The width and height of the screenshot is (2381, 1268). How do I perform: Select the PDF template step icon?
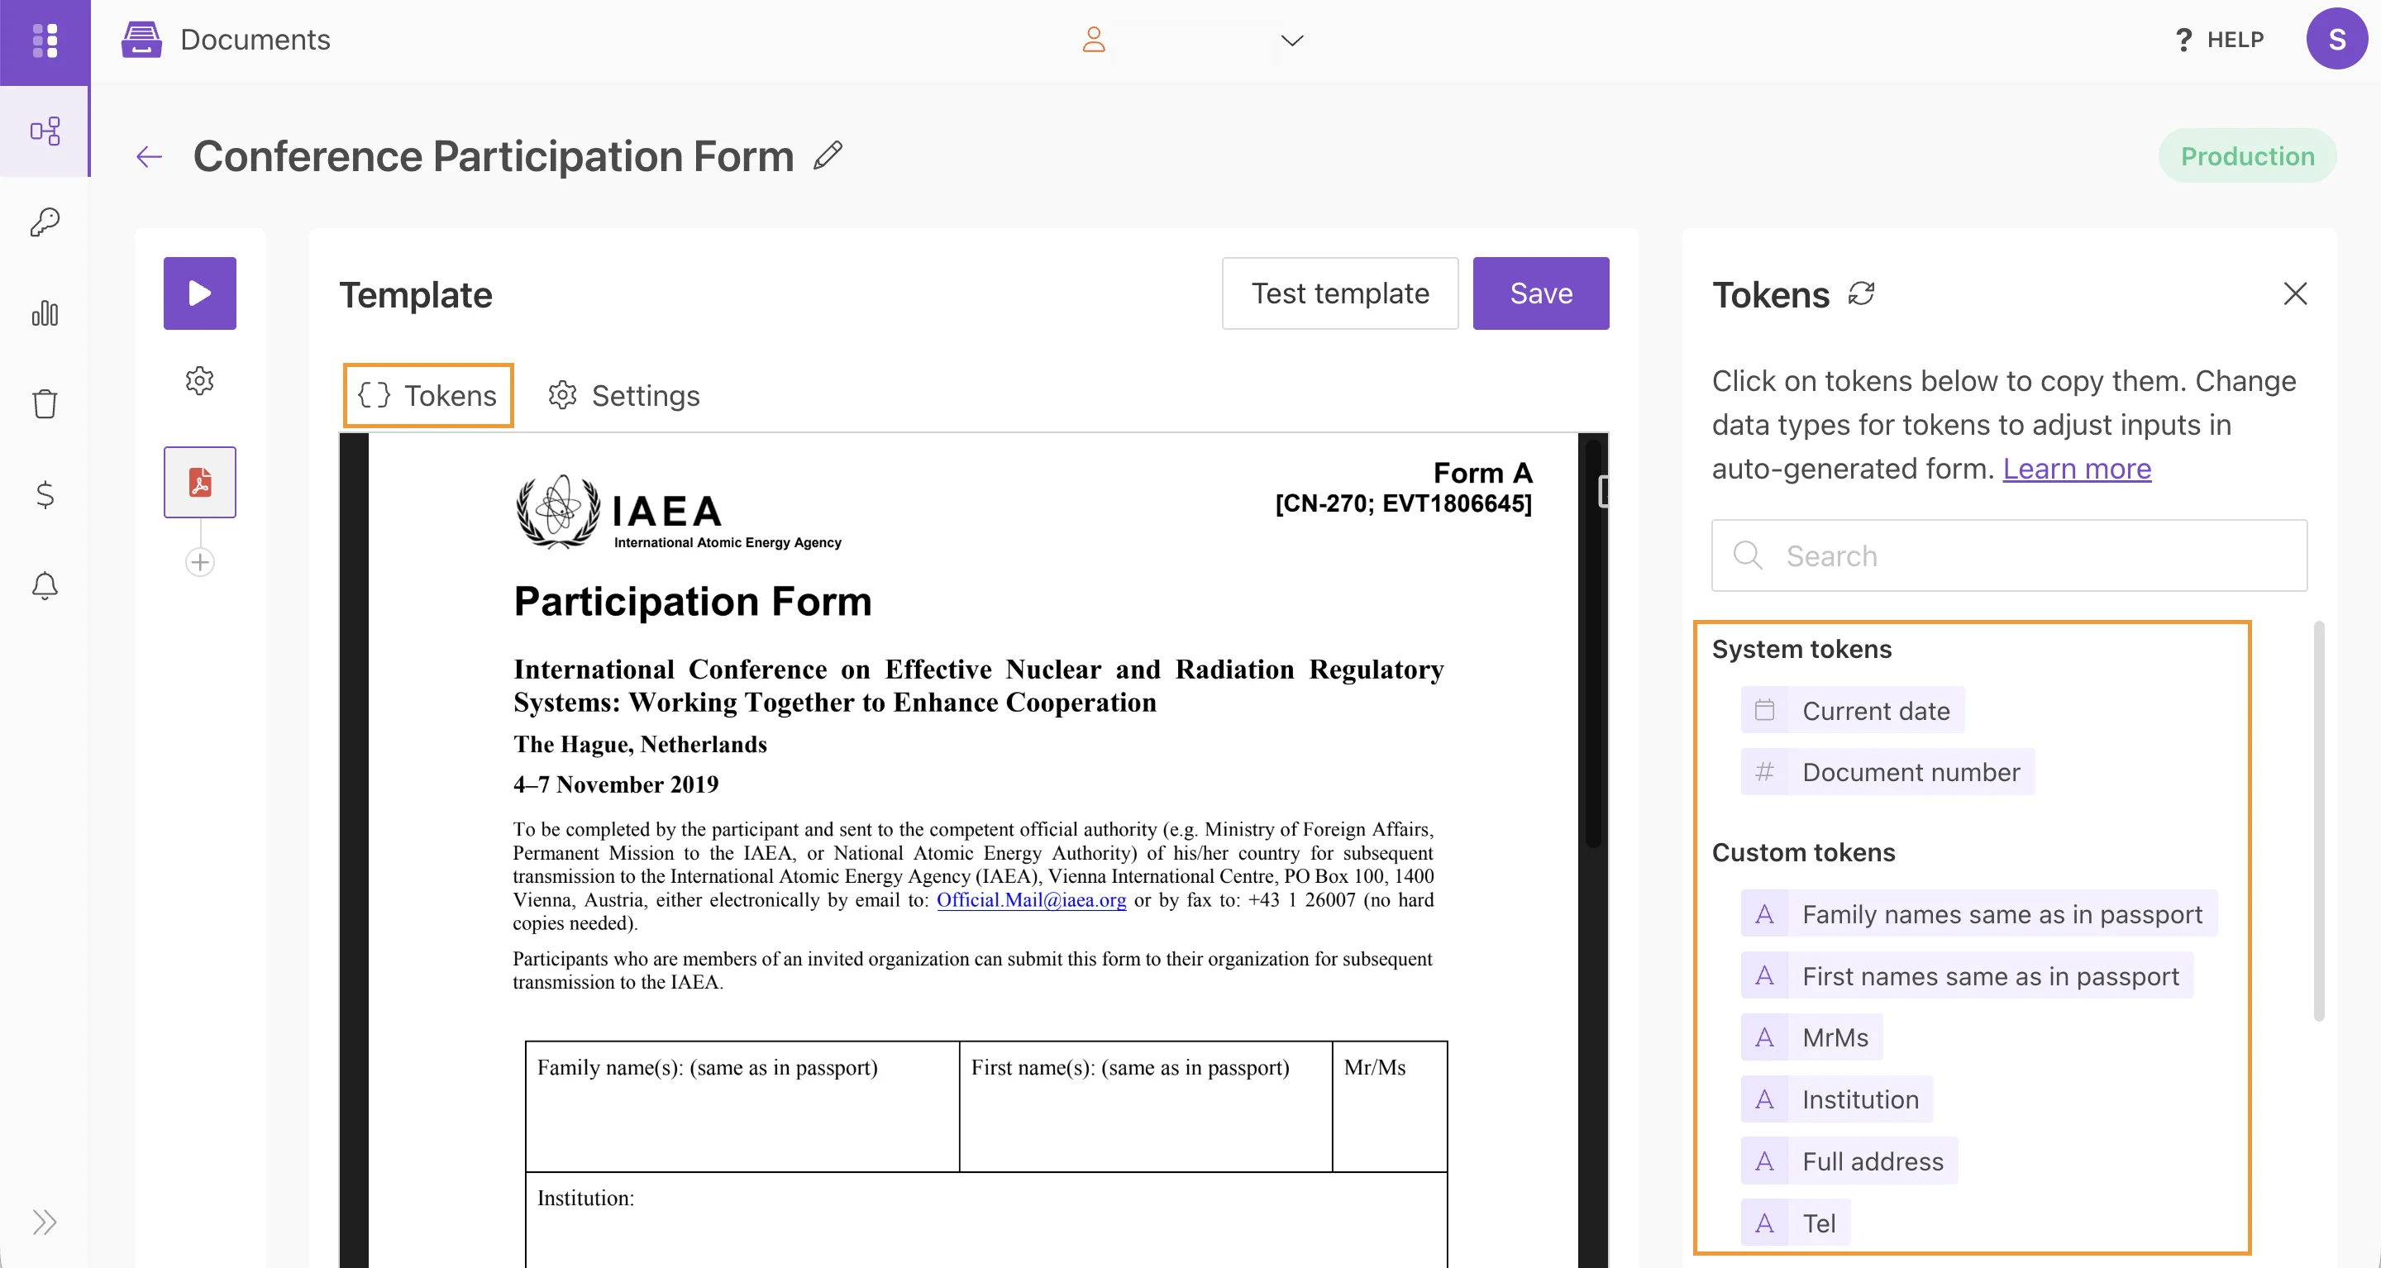pyautogui.click(x=199, y=482)
